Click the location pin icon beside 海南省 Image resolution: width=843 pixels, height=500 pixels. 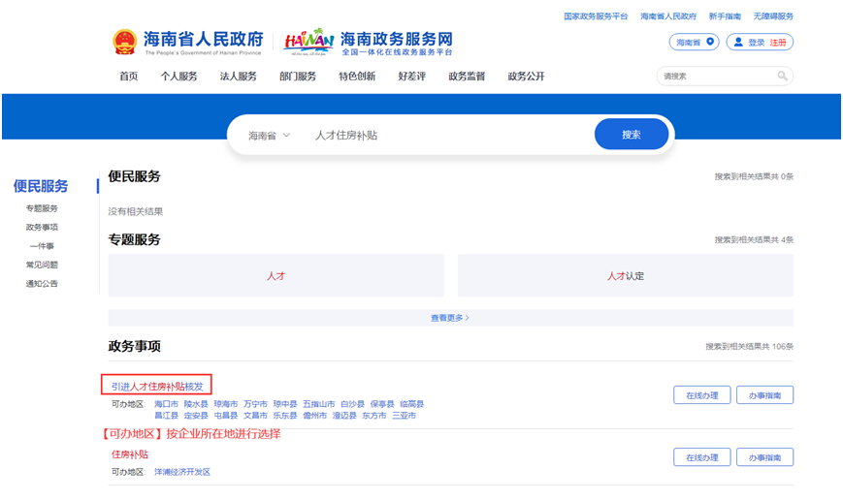tap(710, 42)
